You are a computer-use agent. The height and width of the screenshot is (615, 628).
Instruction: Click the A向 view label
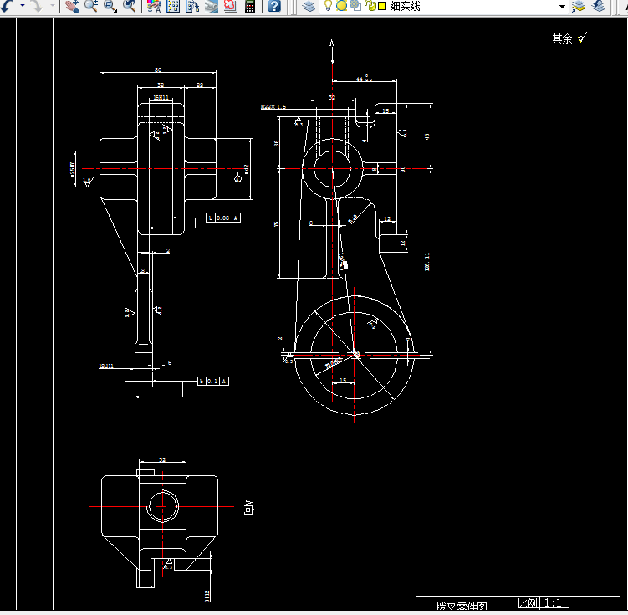(x=248, y=508)
